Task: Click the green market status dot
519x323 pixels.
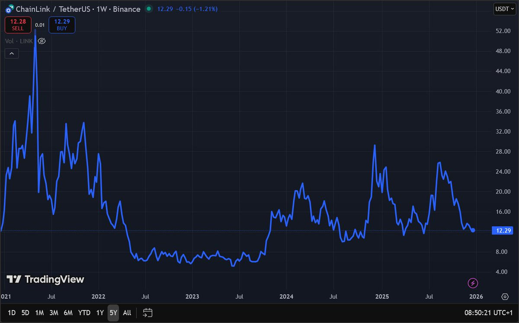Action: click(x=149, y=9)
